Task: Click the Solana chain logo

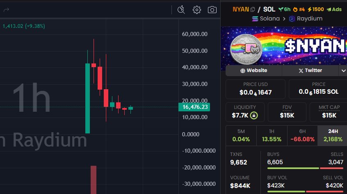Action: [x=255, y=19]
